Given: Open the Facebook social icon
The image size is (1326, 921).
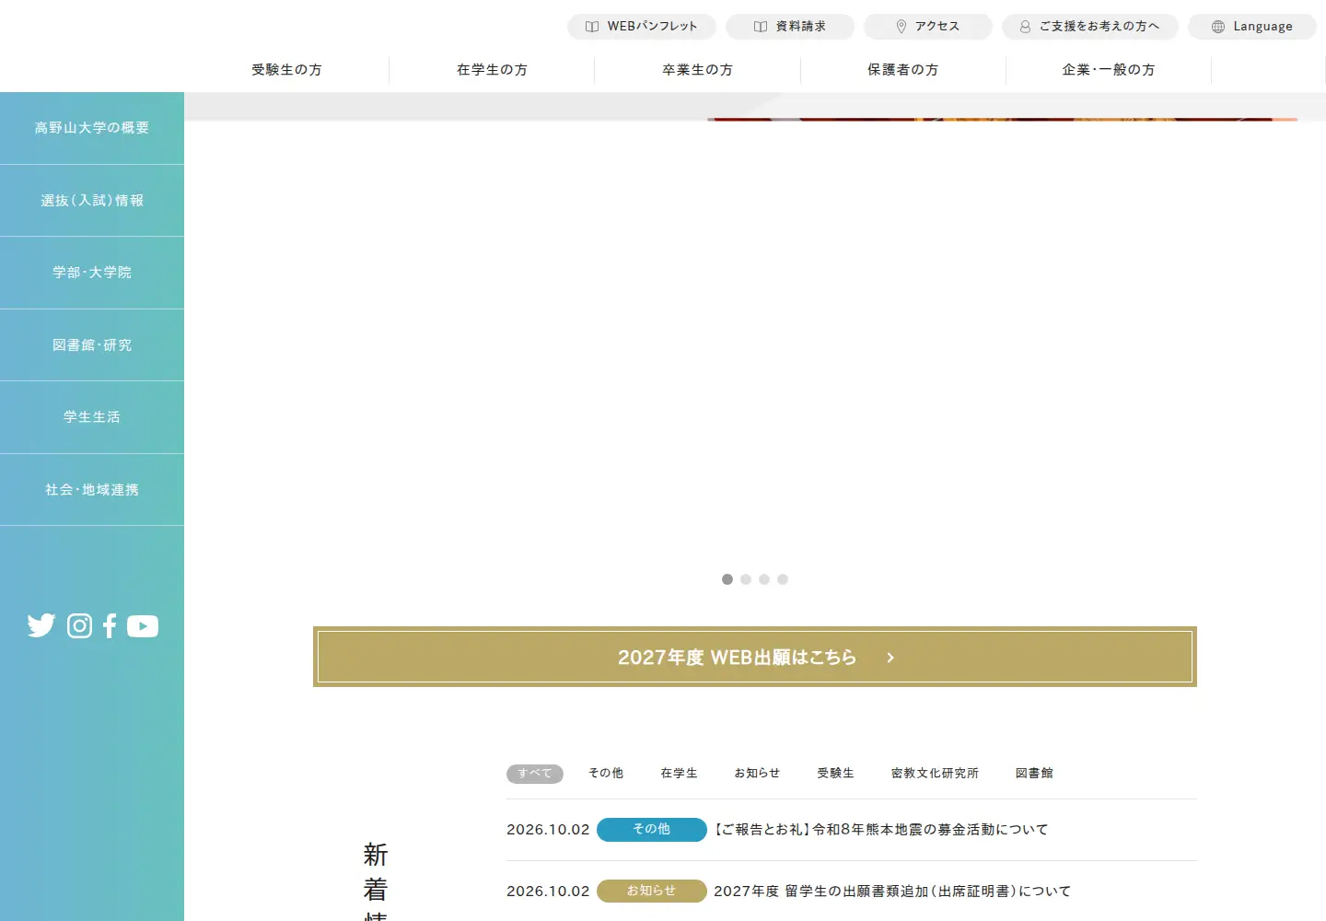Looking at the screenshot, I should coord(110,626).
